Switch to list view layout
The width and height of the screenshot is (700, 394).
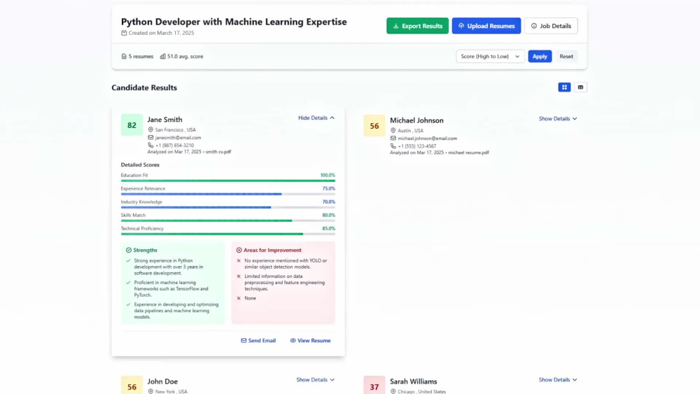(580, 87)
